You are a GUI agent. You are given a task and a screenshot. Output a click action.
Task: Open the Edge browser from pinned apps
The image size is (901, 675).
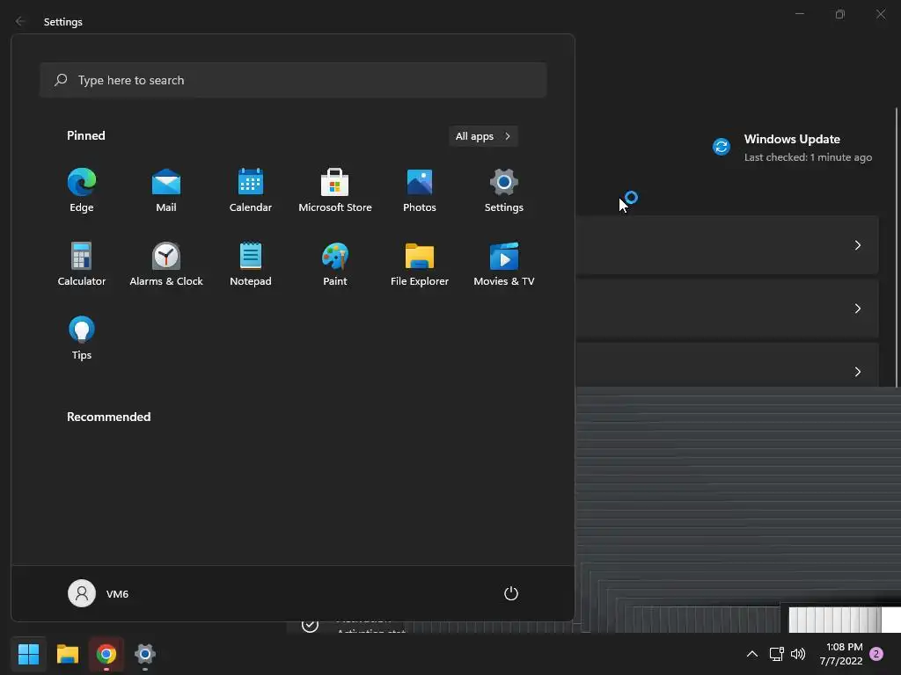[82, 191]
